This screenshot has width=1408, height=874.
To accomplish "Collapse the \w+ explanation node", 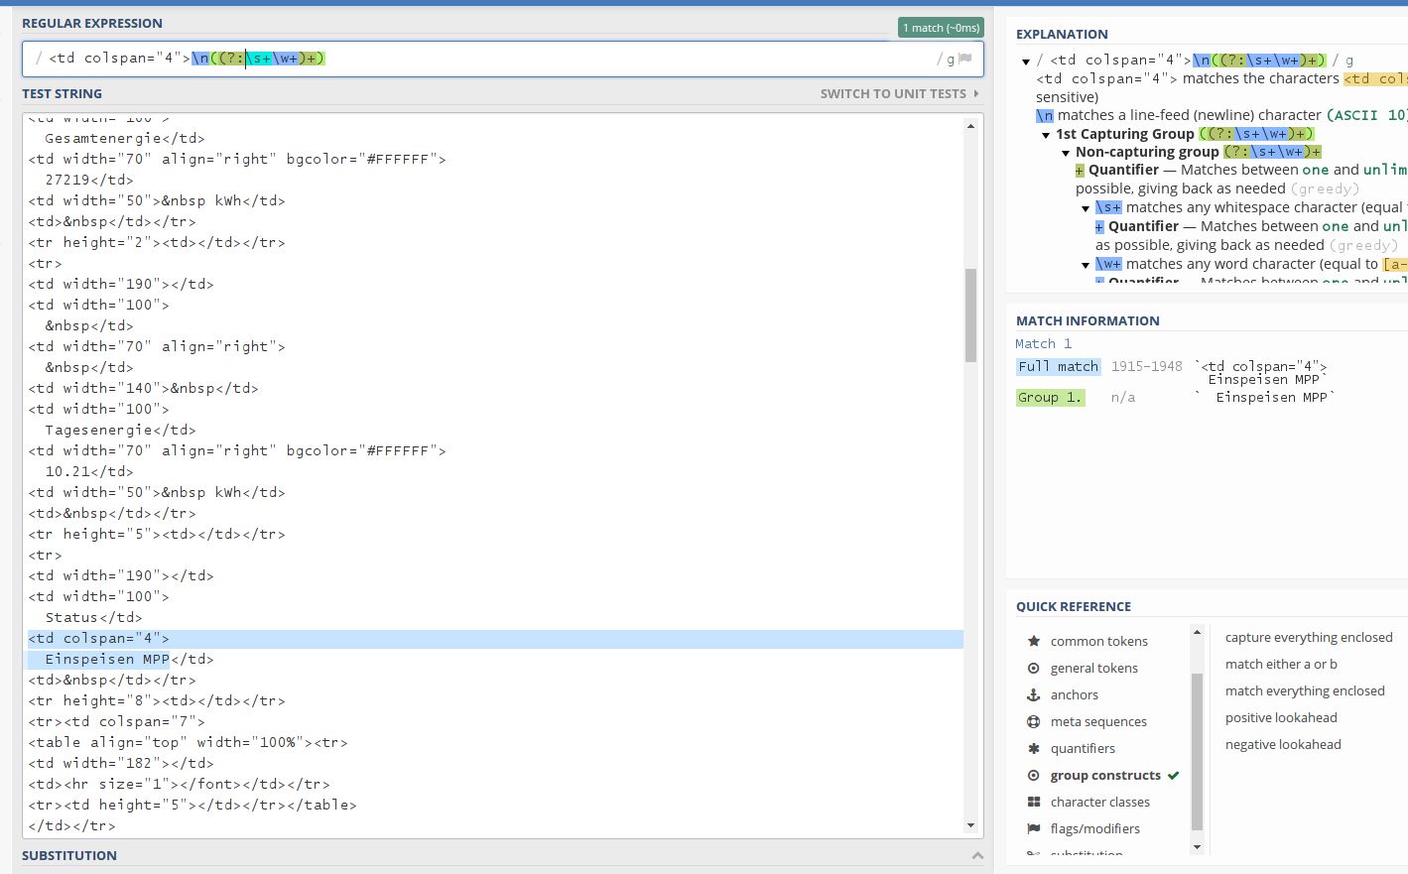I will pos(1086,265).
